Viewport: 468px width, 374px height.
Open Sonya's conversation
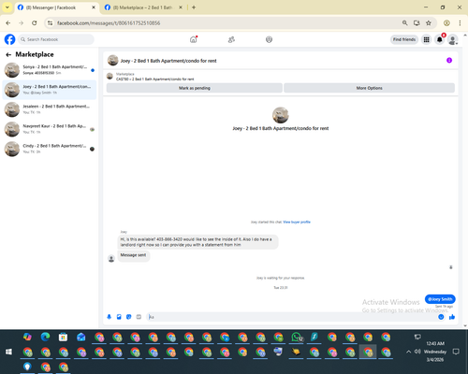coord(50,70)
